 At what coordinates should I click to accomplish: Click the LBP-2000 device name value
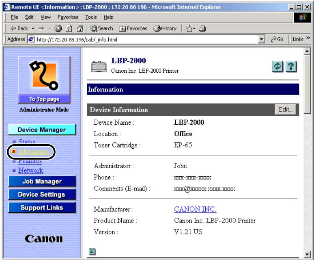[189, 122]
